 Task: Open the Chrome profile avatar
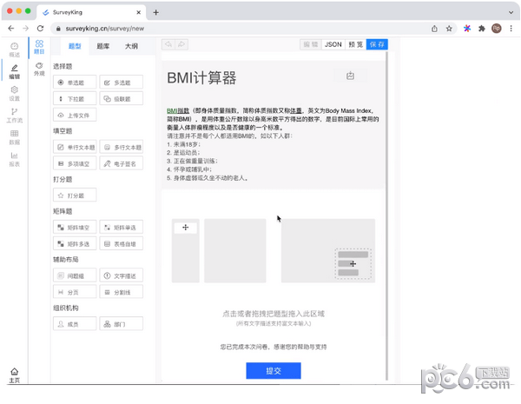[497, 29]
